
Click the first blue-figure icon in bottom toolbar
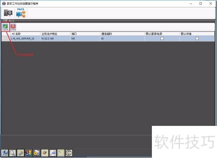click(5, 153)
